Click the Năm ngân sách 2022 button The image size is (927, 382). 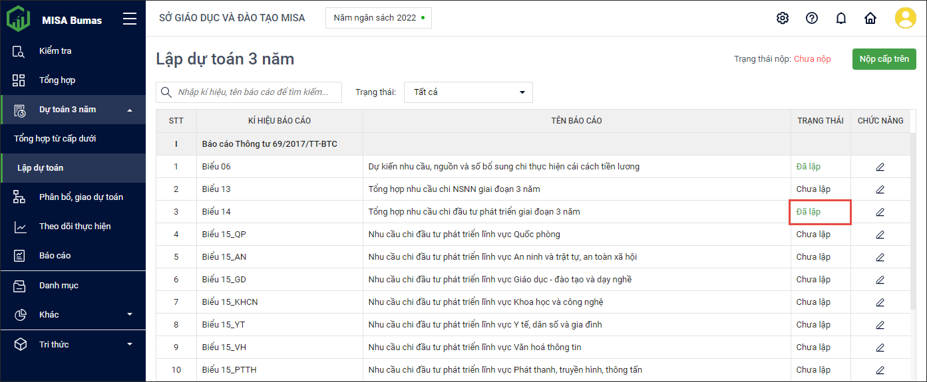[x=378, y=18]
